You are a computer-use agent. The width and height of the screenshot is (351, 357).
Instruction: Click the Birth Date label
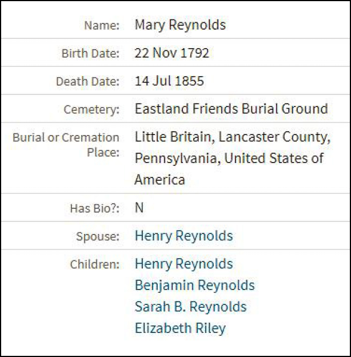point(90,54)
